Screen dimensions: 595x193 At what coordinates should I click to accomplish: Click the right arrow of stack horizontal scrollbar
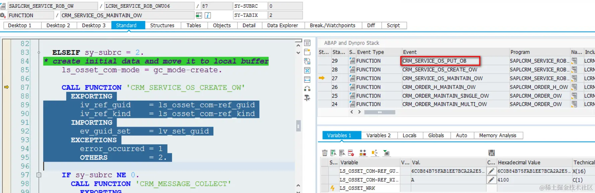(x=360, y=112)
